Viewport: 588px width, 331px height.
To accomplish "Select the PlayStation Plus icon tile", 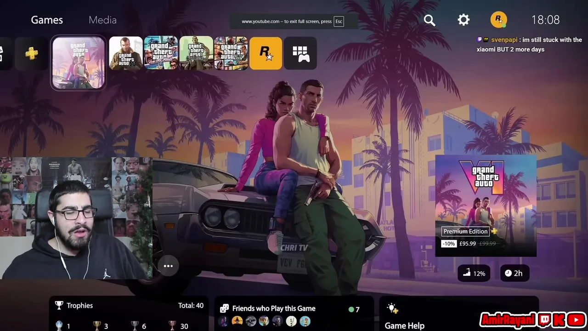I will pyautogui.click(x=31, y=53).
